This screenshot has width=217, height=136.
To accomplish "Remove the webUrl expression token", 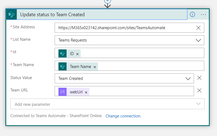I will coord(86,92).
